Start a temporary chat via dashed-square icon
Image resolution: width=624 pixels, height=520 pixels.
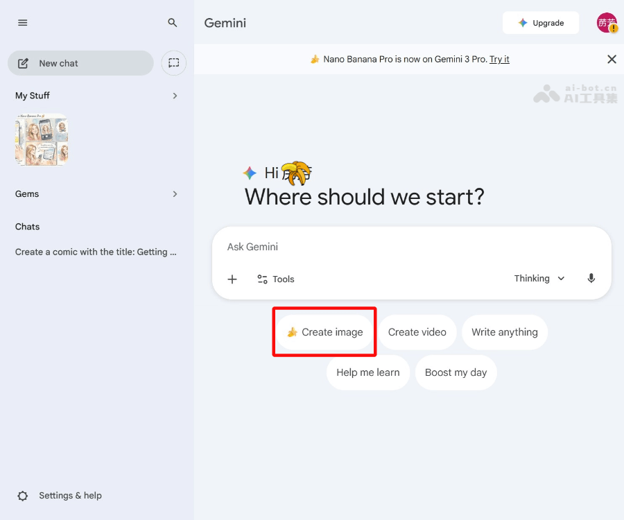click(173, 63)
